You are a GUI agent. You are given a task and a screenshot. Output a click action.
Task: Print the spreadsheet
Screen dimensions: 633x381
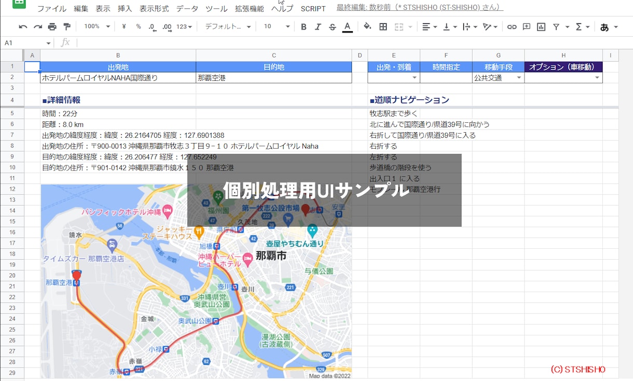[52, 26]
